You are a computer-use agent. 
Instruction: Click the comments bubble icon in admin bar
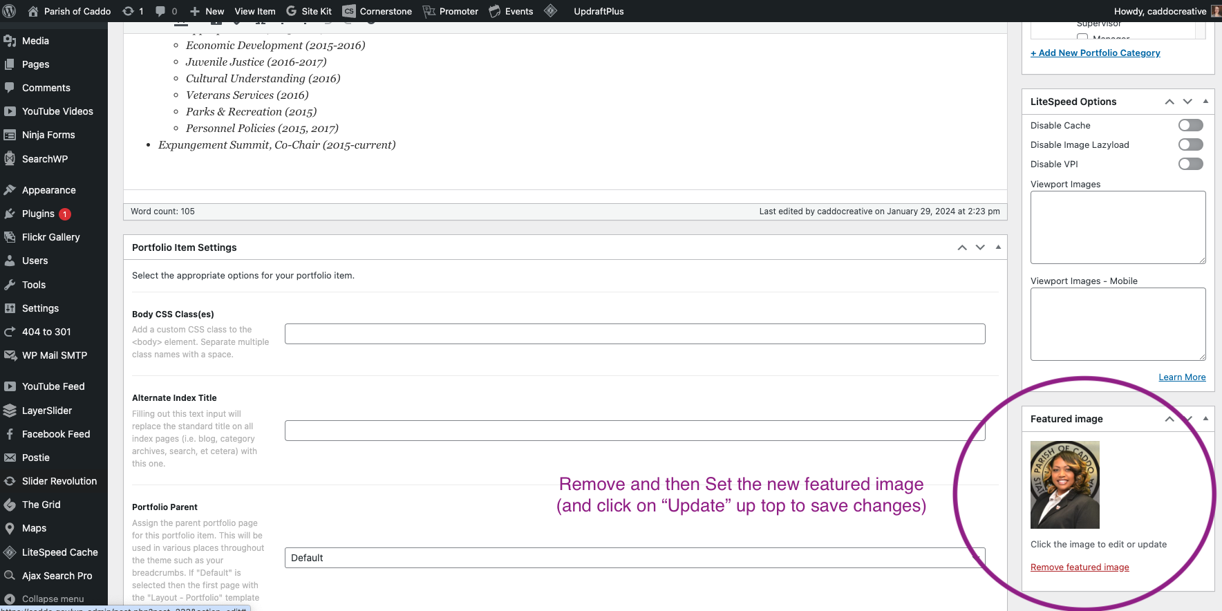161,11
